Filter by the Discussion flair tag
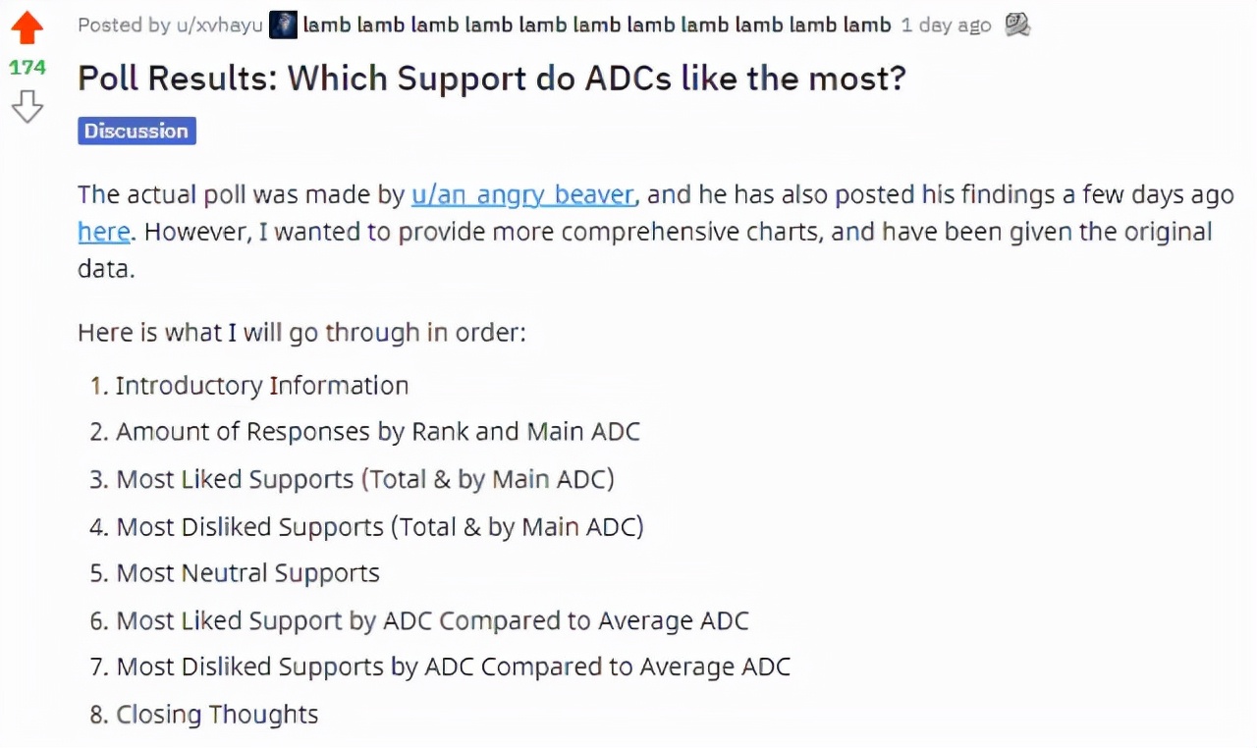Viewport: 1257px width, 748px height. click(x=137, y=132)
